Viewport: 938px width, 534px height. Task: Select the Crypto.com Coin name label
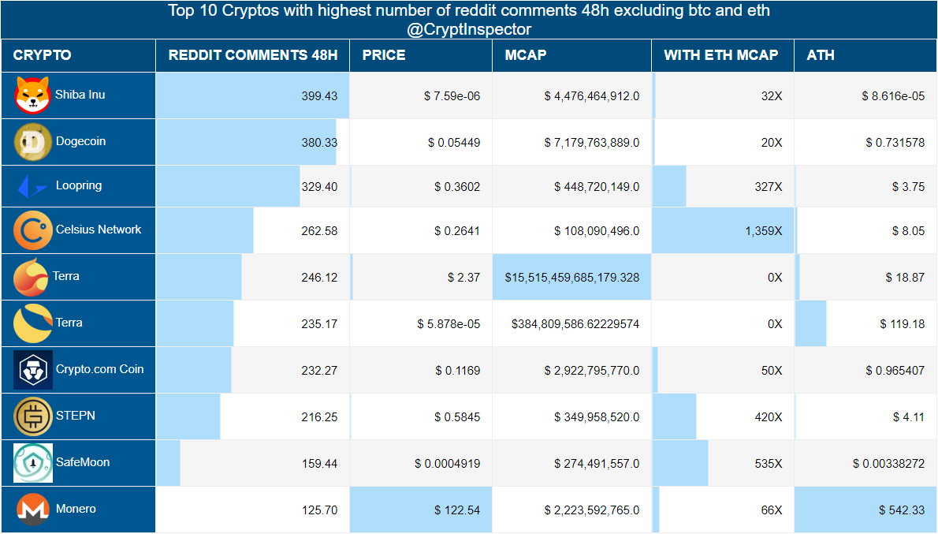pyautogui.click(x=100, y=369)
